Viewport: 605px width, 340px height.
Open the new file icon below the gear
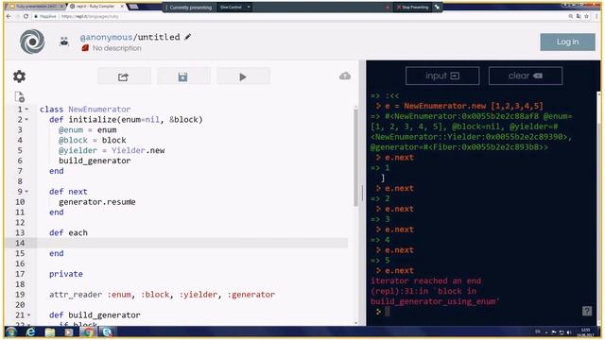[x=19, y=96]
